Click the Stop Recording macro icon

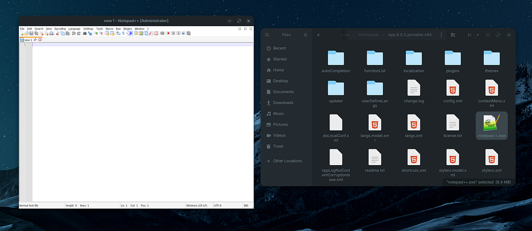174,33
